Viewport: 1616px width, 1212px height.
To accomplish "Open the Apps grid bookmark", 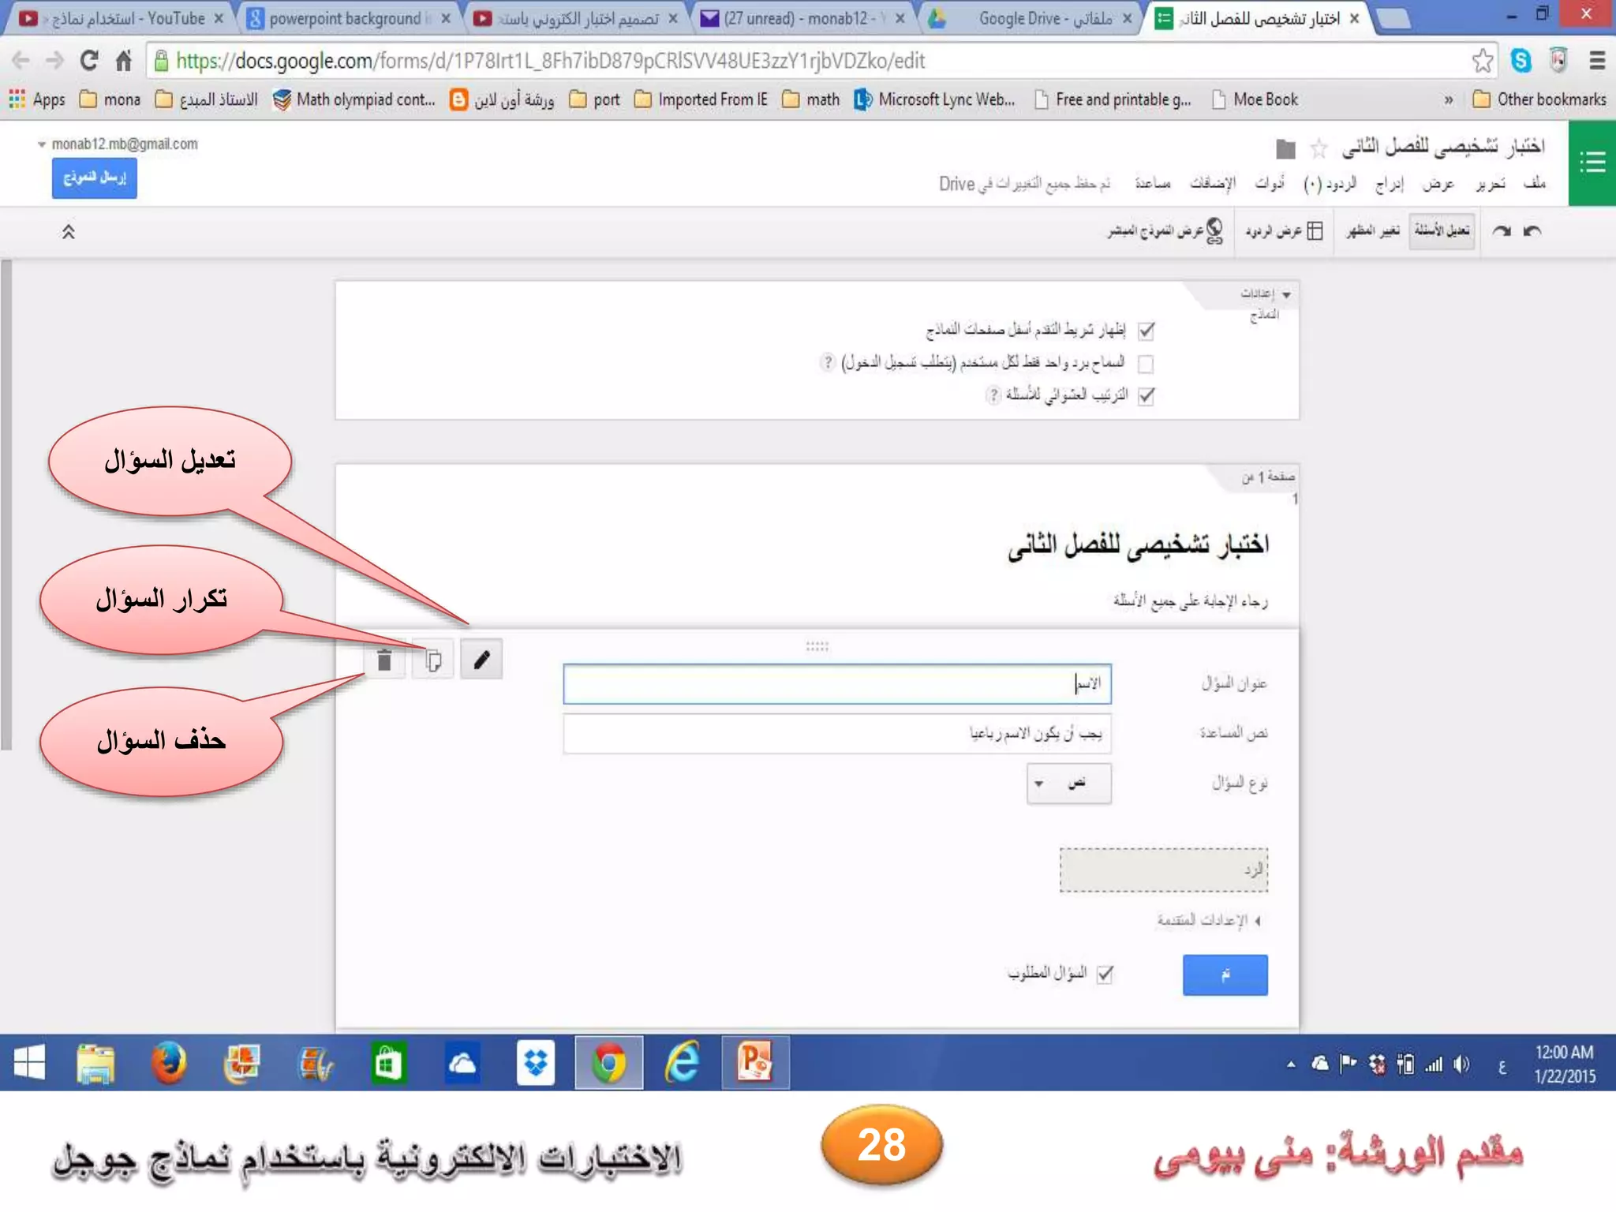I will tap(36, 99).
